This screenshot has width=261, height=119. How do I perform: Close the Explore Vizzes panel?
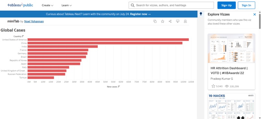click(x=255, y=14)
